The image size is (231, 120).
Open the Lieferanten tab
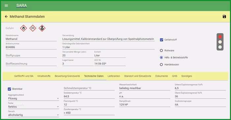tap(114, 76)
